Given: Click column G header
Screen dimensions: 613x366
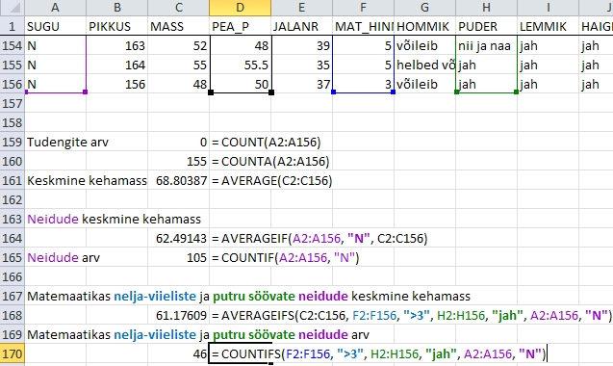Looking at the screenshot, I should [424, 8].
